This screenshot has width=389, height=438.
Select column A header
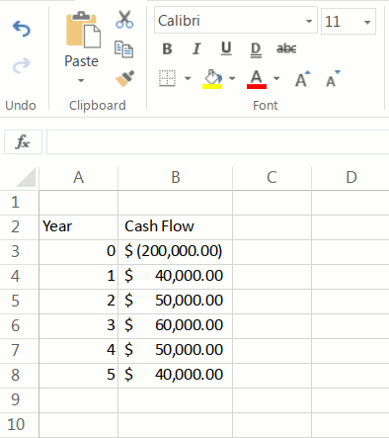[x=78, y=178]
